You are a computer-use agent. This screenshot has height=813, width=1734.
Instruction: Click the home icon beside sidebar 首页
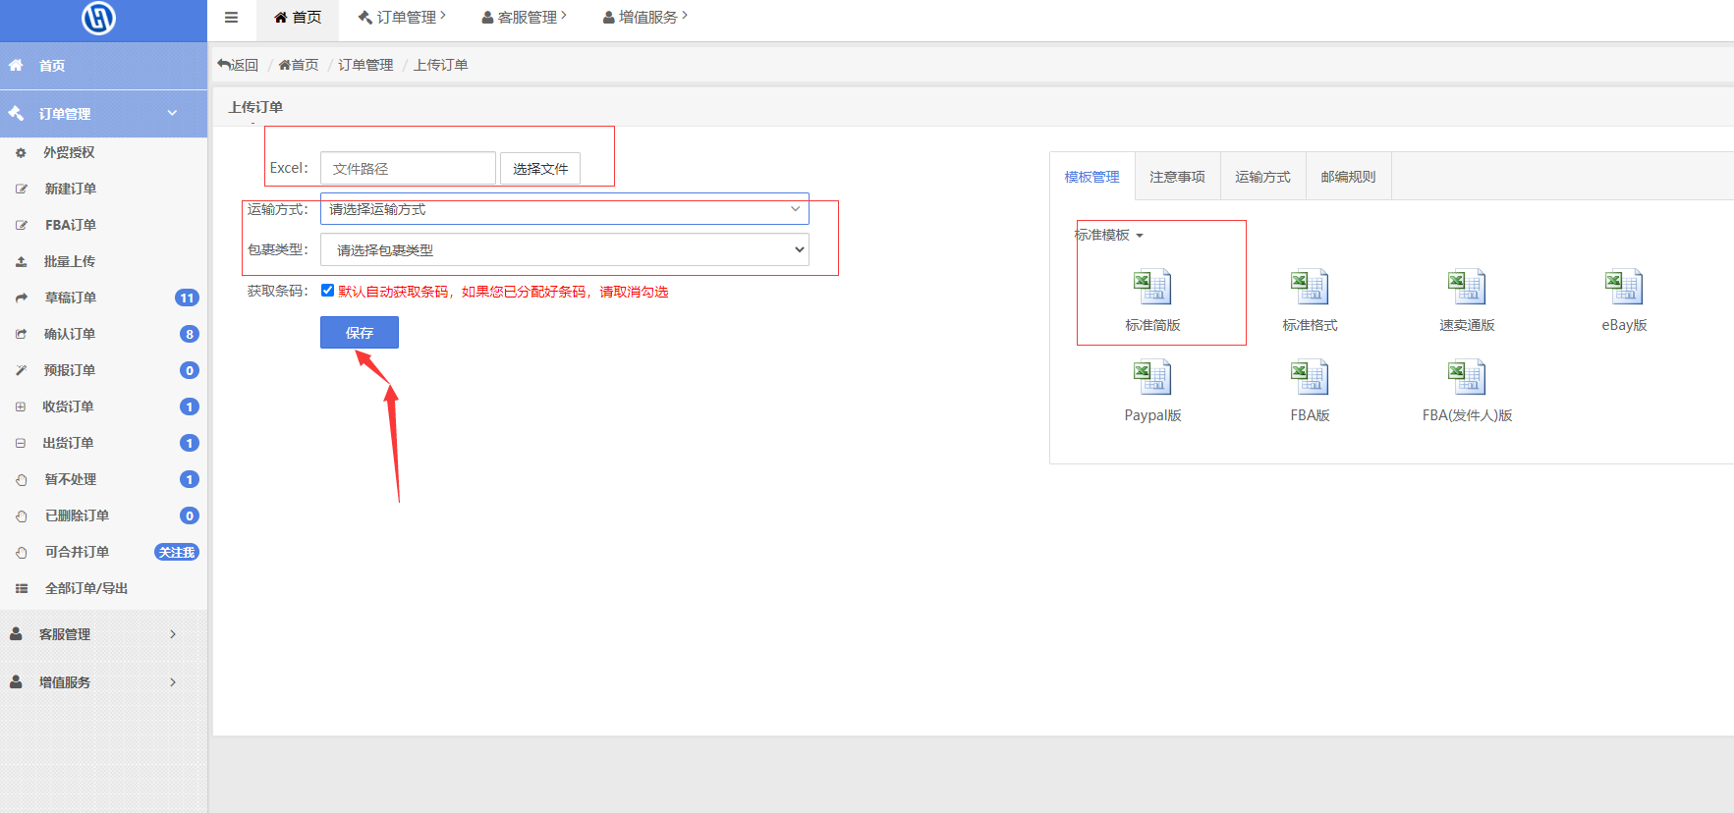[x=16, y=66]
